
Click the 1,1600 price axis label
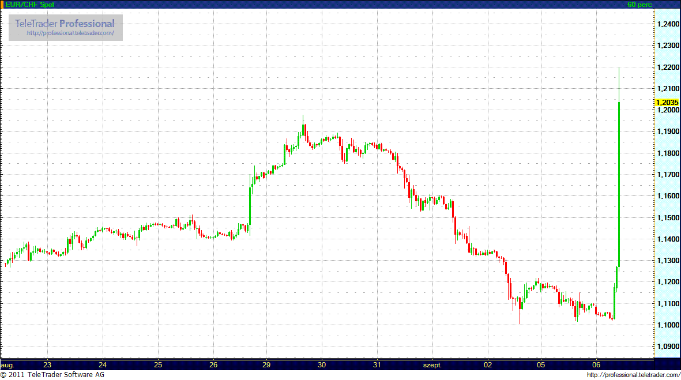click(668, 196)
